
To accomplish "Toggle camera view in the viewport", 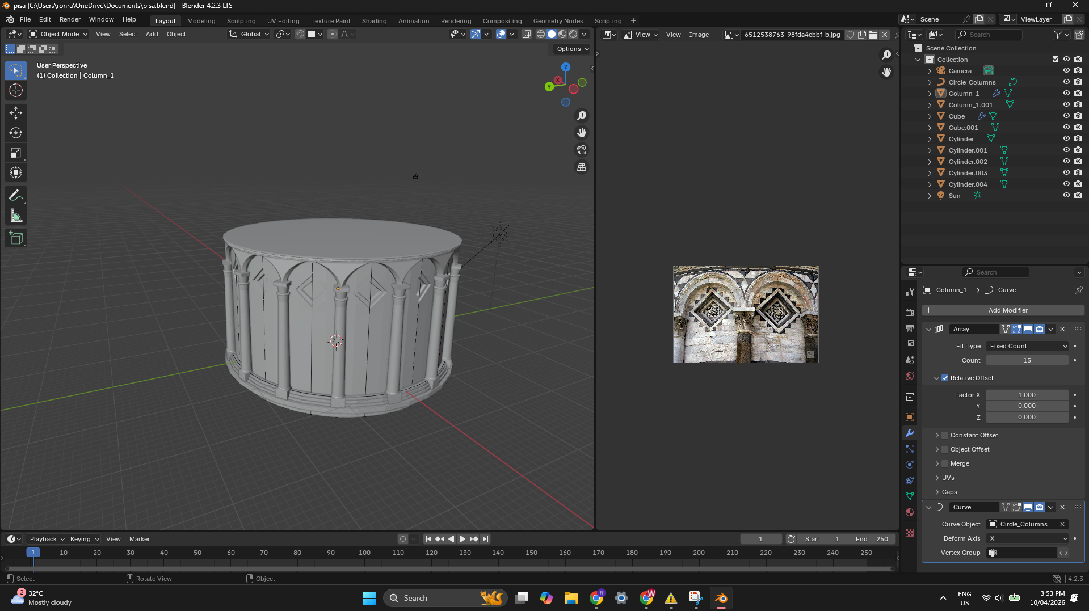I will point(582,150).
